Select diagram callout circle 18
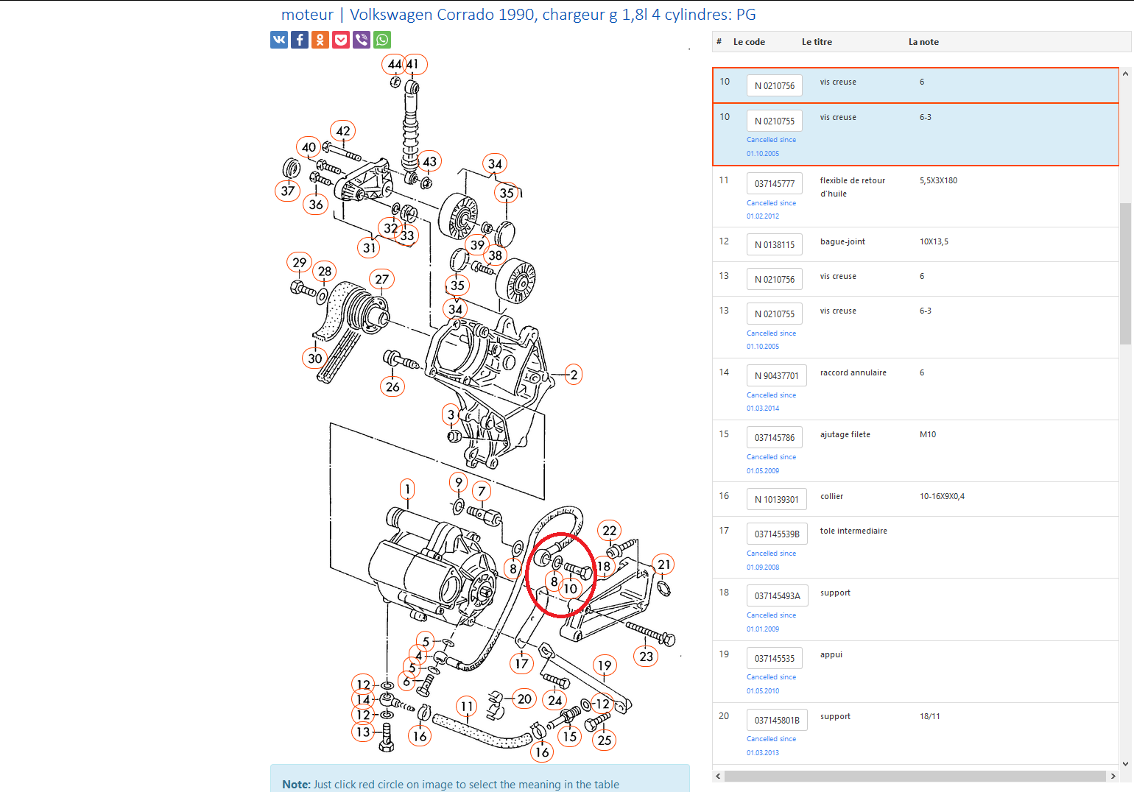1134x792 pixels. (x=604, y=566)
